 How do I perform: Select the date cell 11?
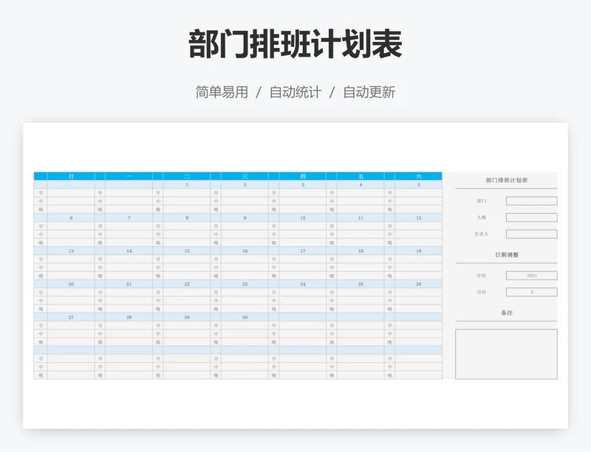click(361, 218)
